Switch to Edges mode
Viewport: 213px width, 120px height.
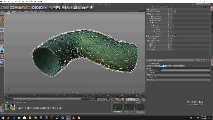pos(2,34)
